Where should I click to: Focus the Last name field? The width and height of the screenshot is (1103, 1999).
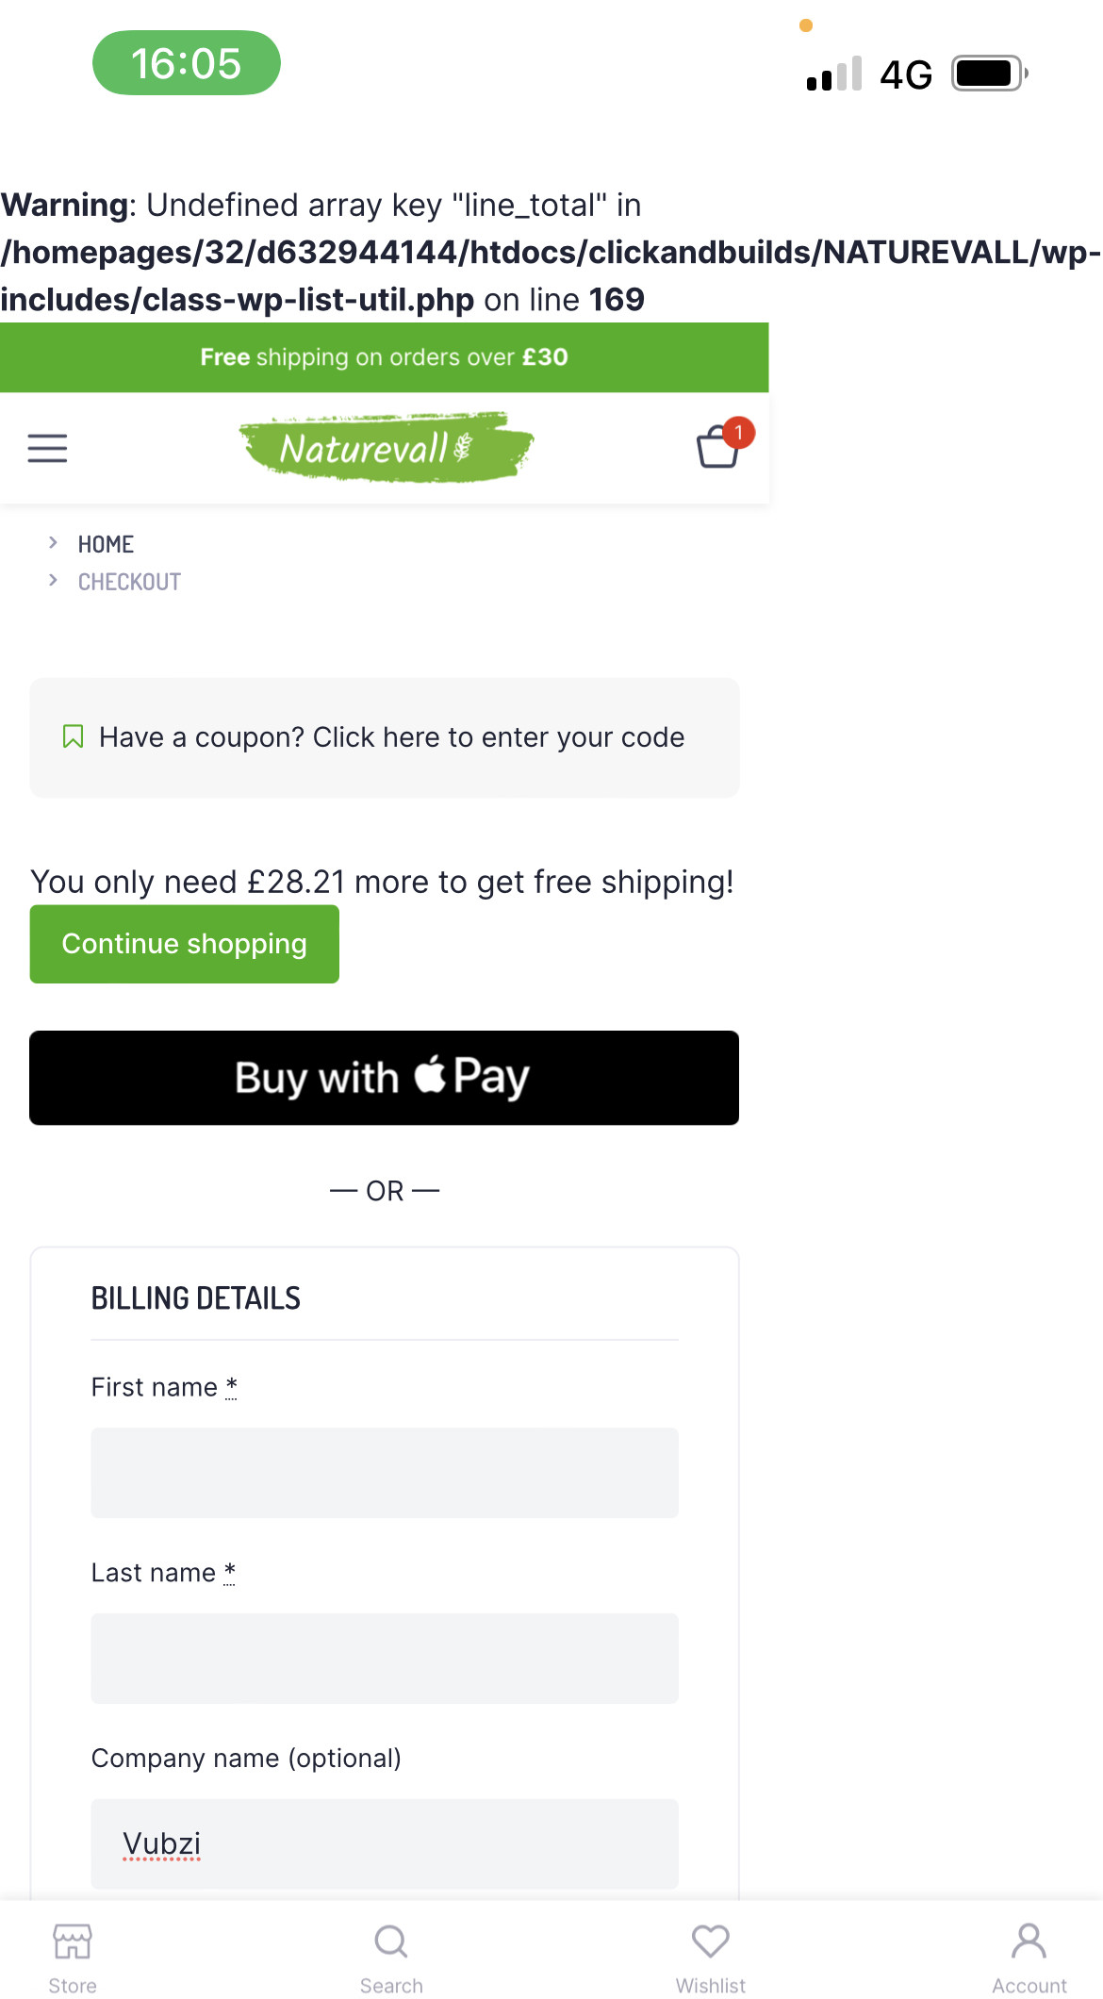coord(385,1659)
